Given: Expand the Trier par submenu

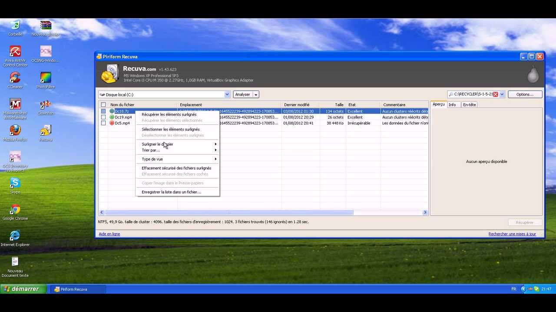Looking at the screenshot, I should pos(179,150).
